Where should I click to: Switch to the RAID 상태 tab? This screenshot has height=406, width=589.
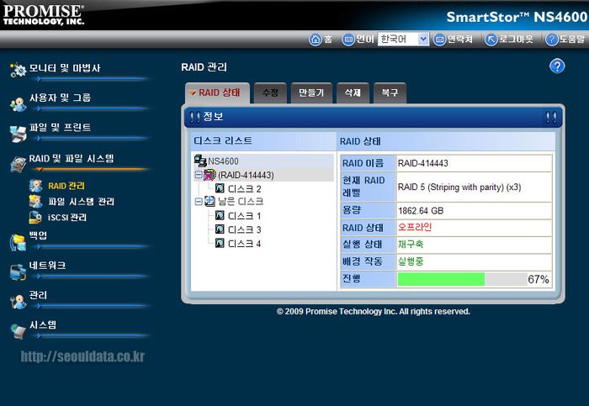click(x=217, y=92)
